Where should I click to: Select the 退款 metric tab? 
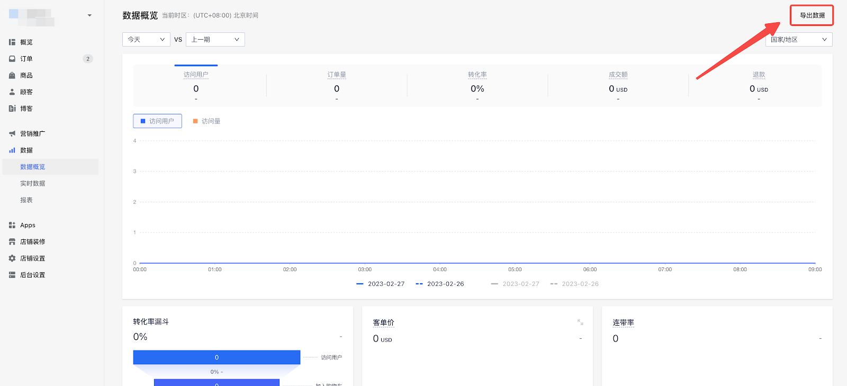tap(759, 86)
